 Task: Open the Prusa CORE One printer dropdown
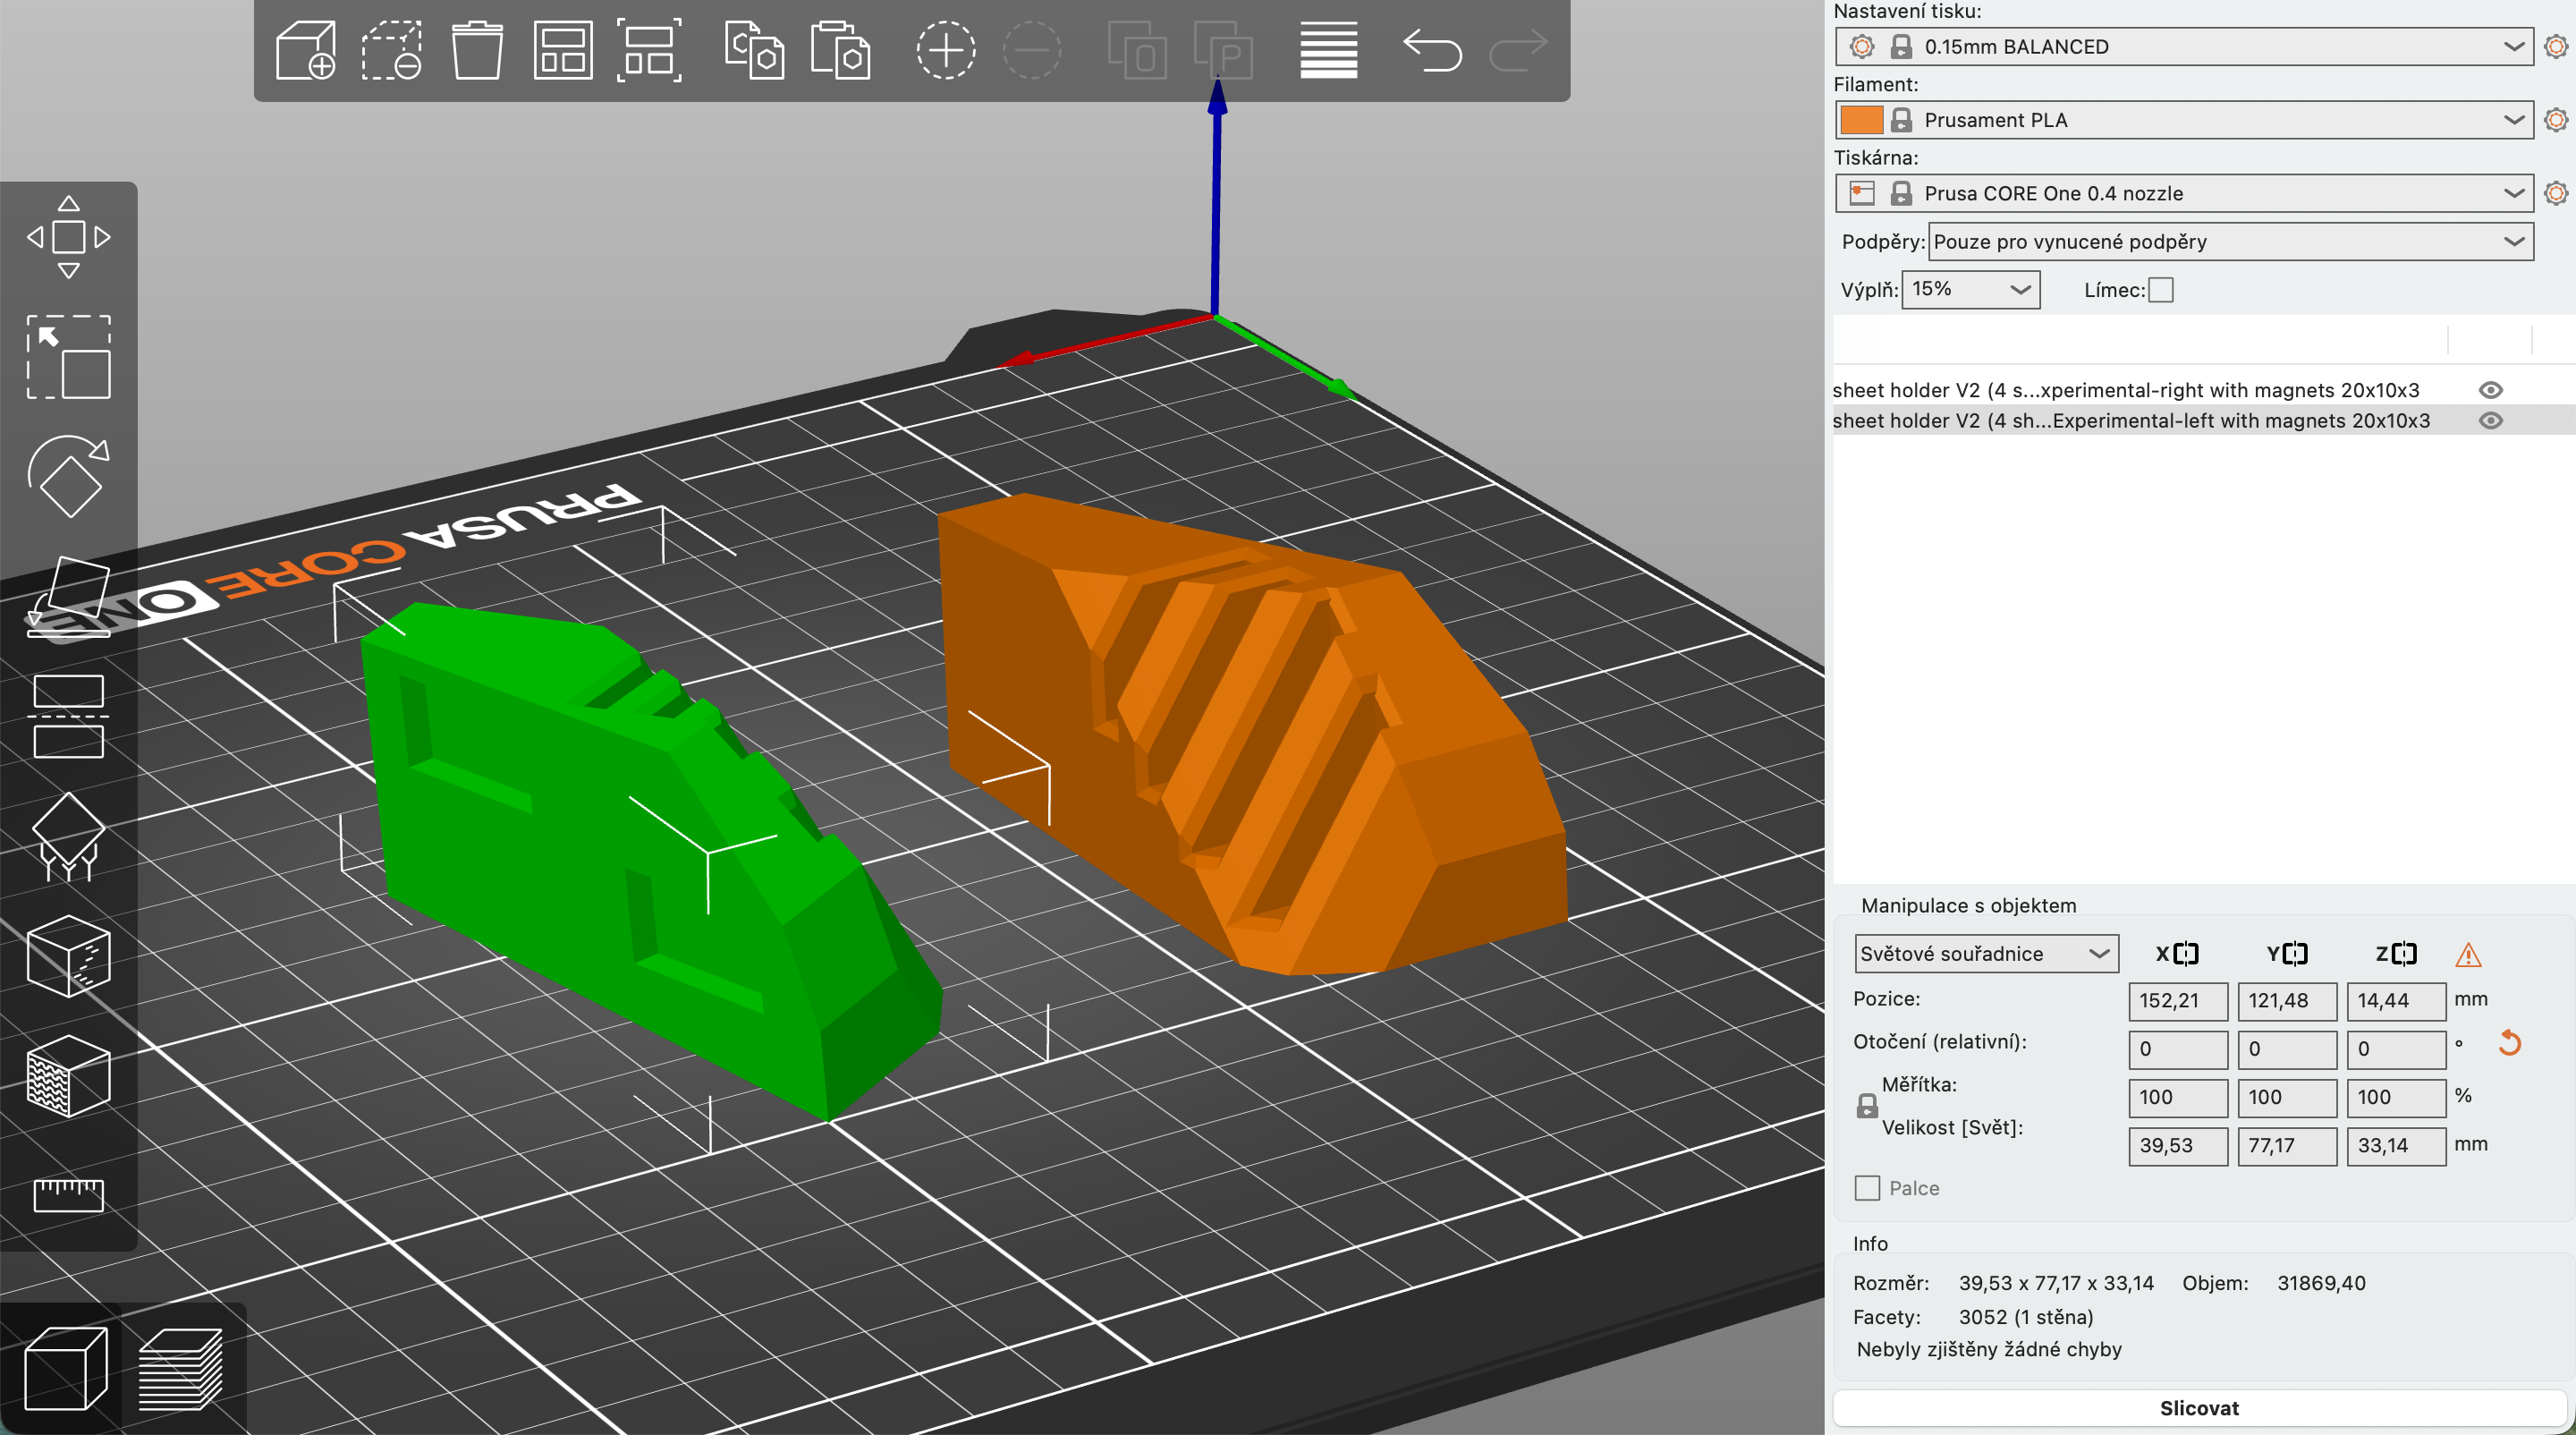pyautogui.click(x=2183, y=193)
